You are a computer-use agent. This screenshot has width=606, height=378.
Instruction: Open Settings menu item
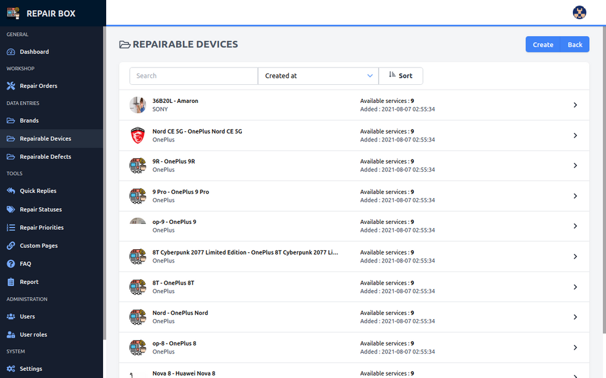click(51, 369)
